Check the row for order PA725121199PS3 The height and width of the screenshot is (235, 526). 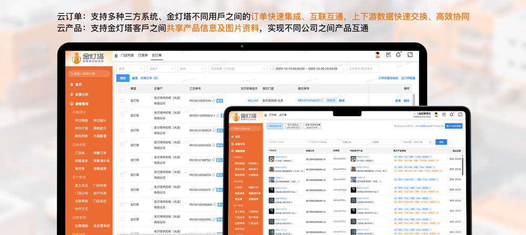coord(122,160)
